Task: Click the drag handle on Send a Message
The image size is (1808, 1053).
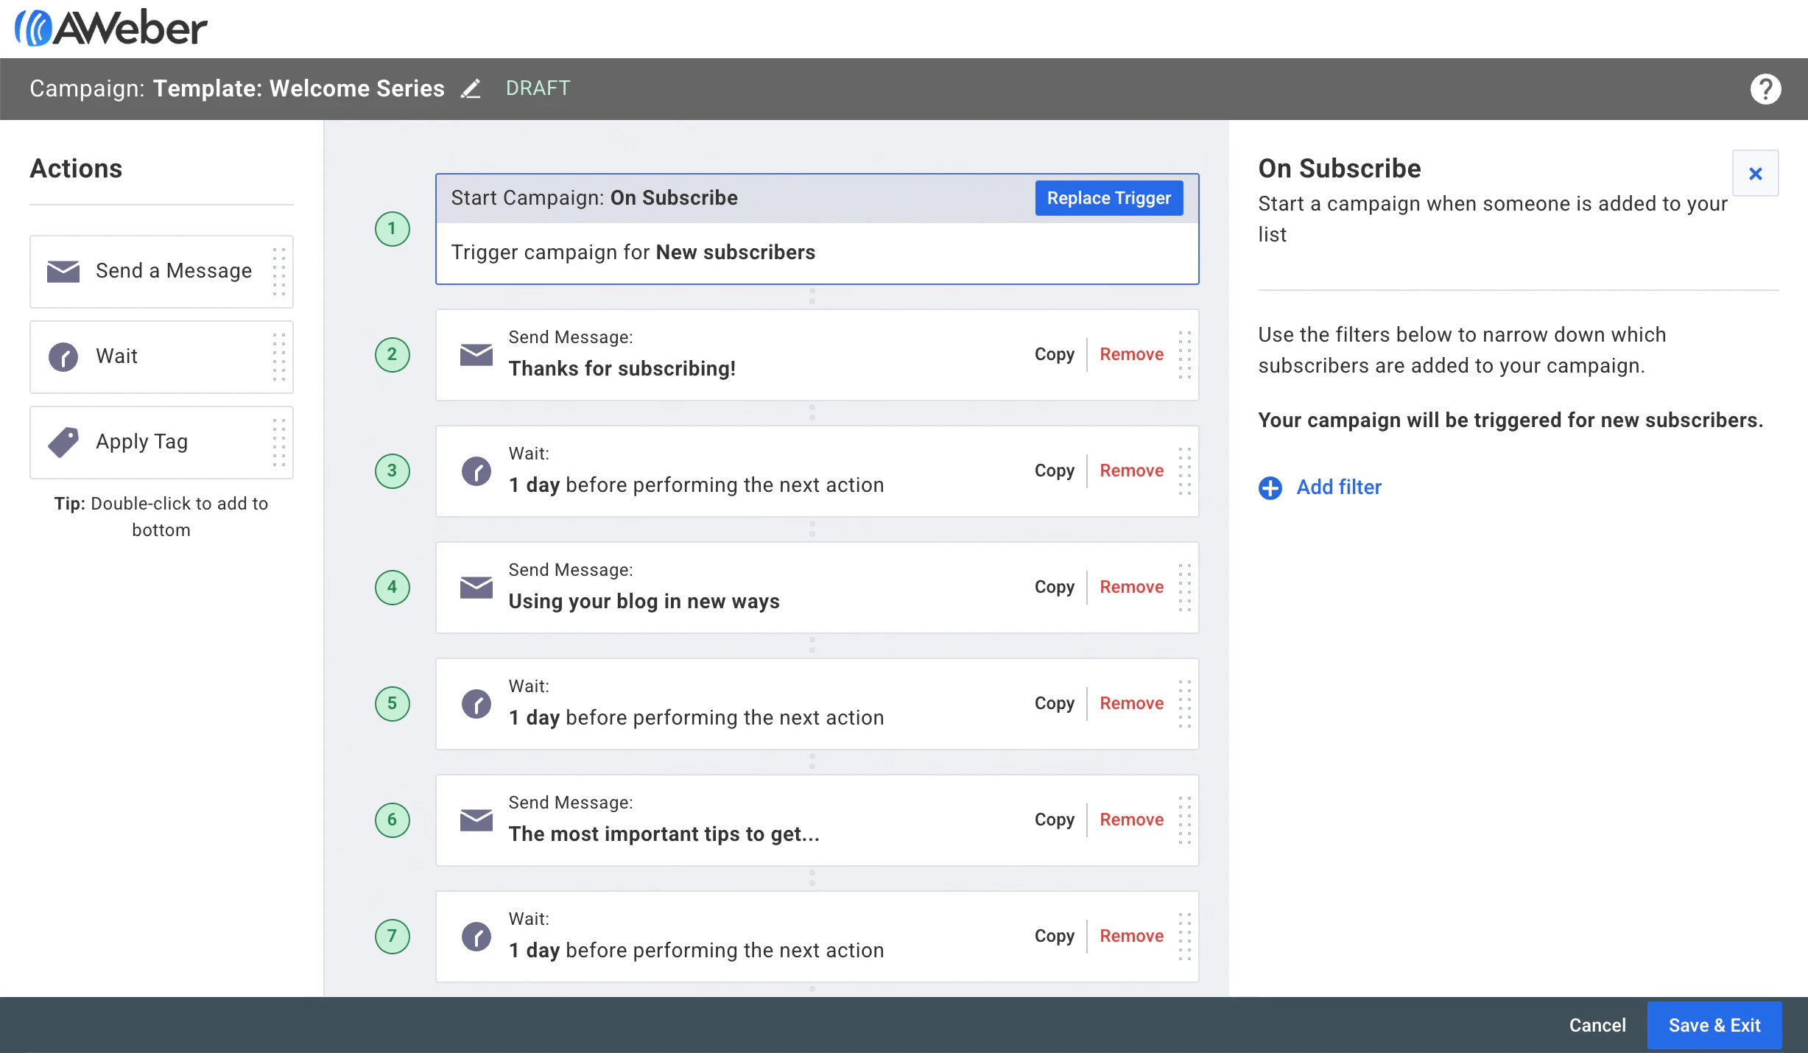Action: (278, 271)
